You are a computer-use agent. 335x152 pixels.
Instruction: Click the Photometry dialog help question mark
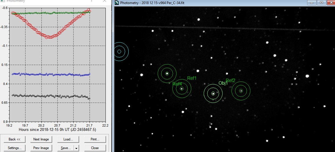pyautogui.click(x=92, y=1)
